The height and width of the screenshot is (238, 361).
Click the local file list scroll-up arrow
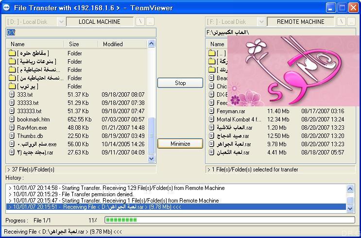click(151, 44)
